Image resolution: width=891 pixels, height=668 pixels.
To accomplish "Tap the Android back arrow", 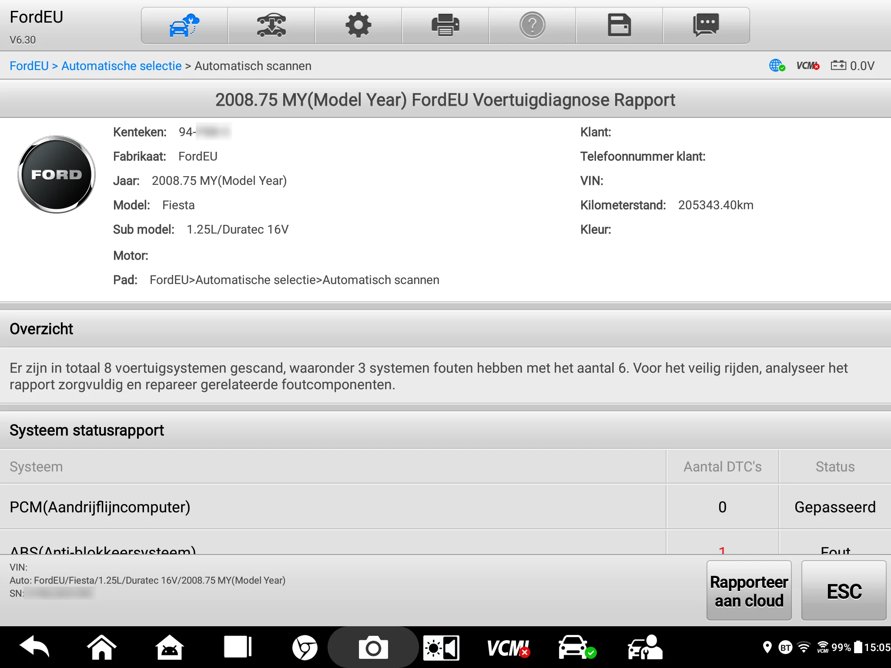I will [34, 648].
